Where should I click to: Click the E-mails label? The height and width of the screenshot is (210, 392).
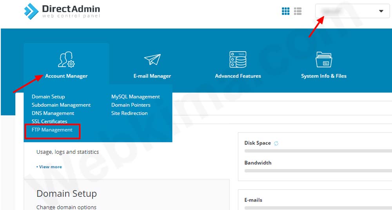[253, 200]
